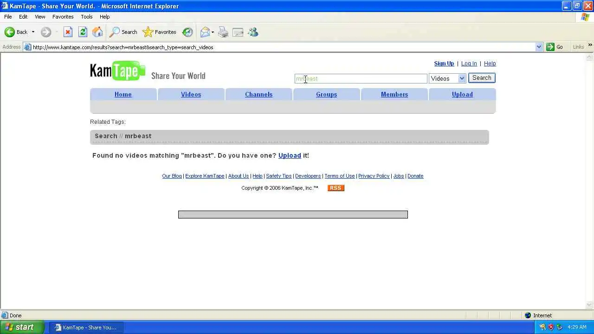Open the Favorites menu
Screen dimensions: 594x334
[x=63, y=17]
